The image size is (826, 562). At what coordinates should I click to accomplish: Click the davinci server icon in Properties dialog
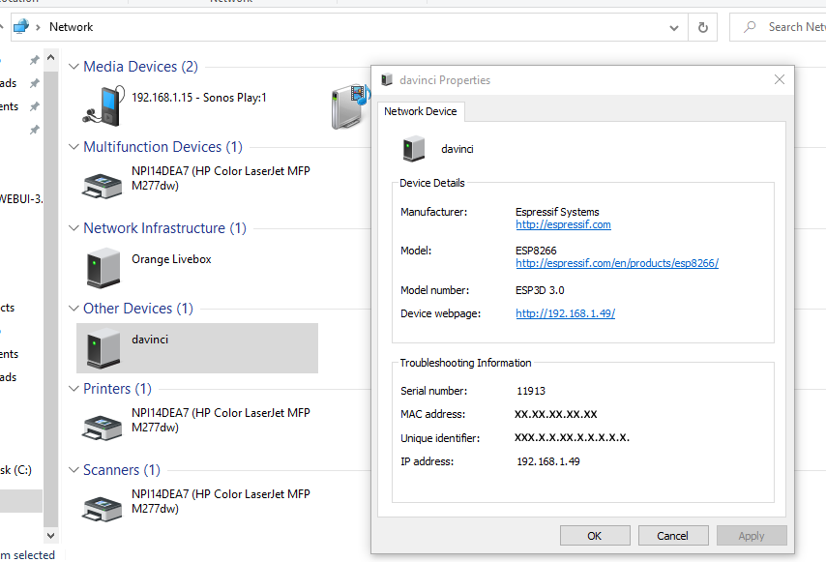[x=414, y=149]
